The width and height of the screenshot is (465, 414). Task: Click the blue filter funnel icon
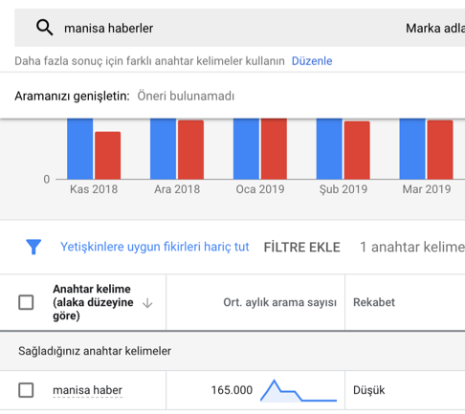pos(33,247)
